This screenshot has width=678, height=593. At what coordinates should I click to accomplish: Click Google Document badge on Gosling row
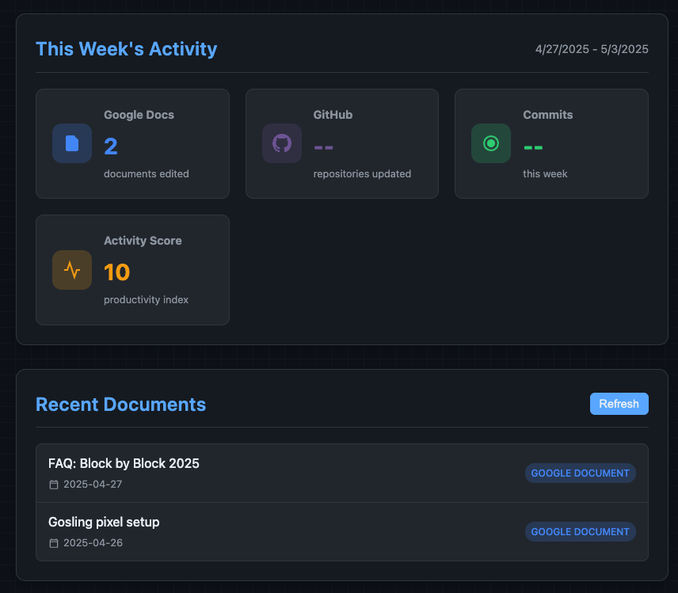[580, 532]
